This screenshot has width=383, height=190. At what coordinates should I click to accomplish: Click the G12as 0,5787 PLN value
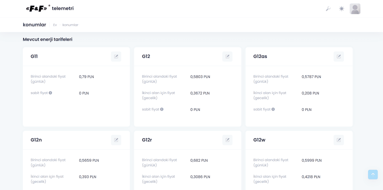coord(311,77)
